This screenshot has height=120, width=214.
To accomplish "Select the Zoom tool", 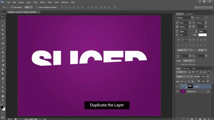I will tap(3, 101).
